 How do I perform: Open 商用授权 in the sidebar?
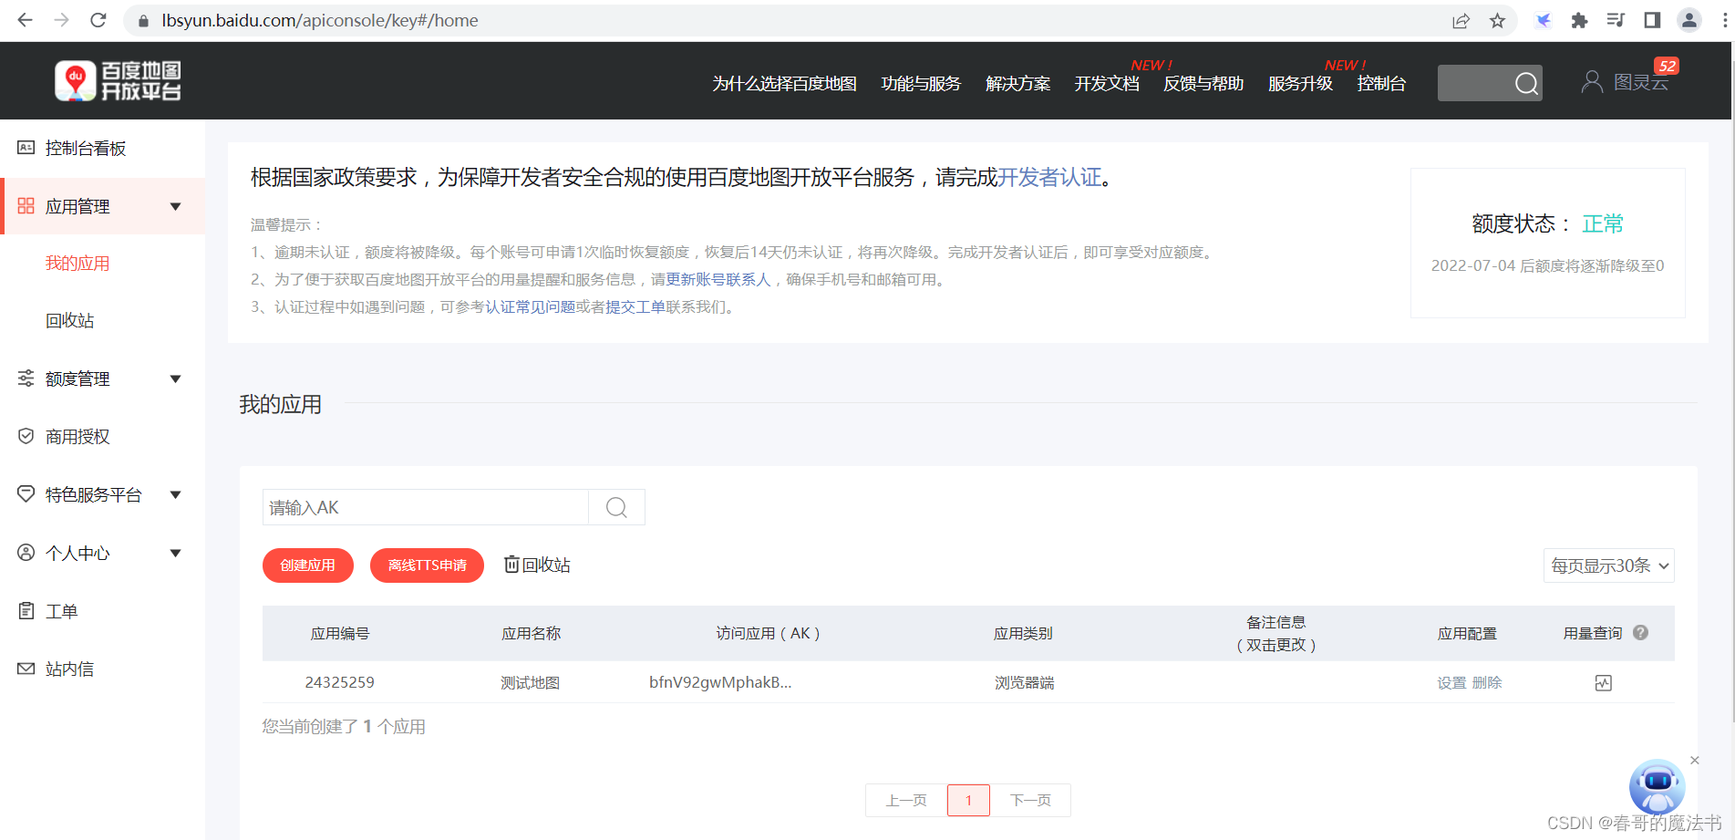pos(77,437)
